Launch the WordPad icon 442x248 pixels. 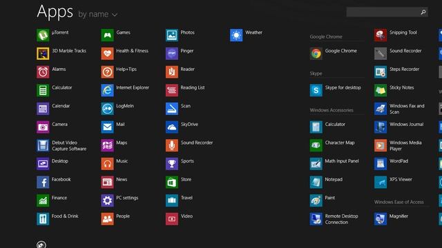[x=381, y=164]
